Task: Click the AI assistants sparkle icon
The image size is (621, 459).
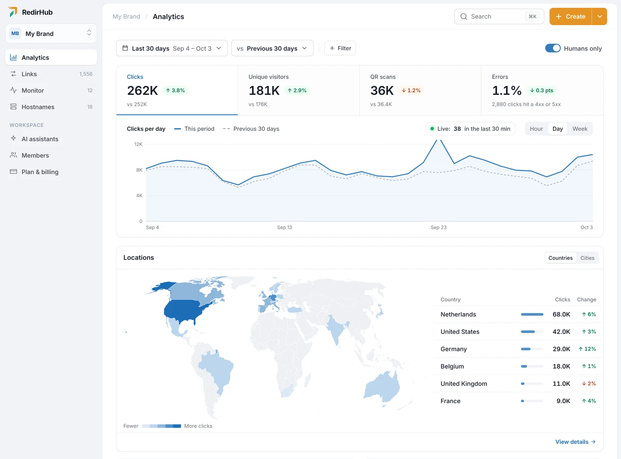Action: tap(13, 139)
